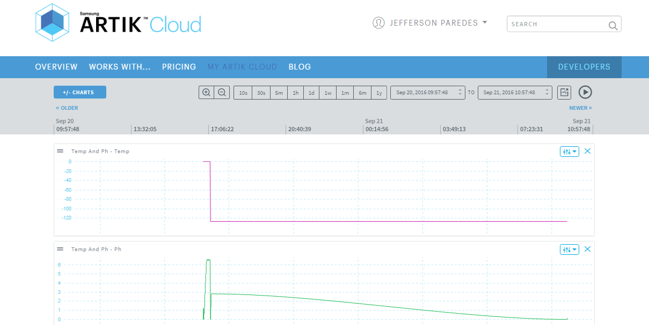
Task: Open settings dropdown on Temp chart
Action: [x=569, y=151]
